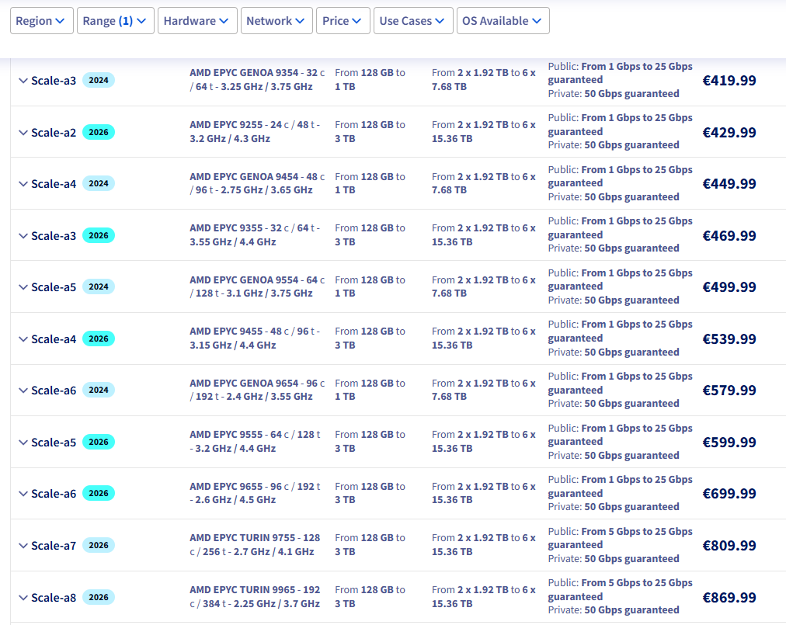786x625 pixels.
Task: Open the Use Cases filter dropdown
Action: pos(413,21)
